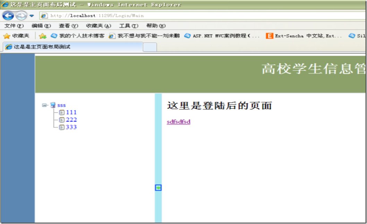367x224 pixels.
Task: Open a new blank tab button
Action: pyautogui.click(x=150, y=47)
